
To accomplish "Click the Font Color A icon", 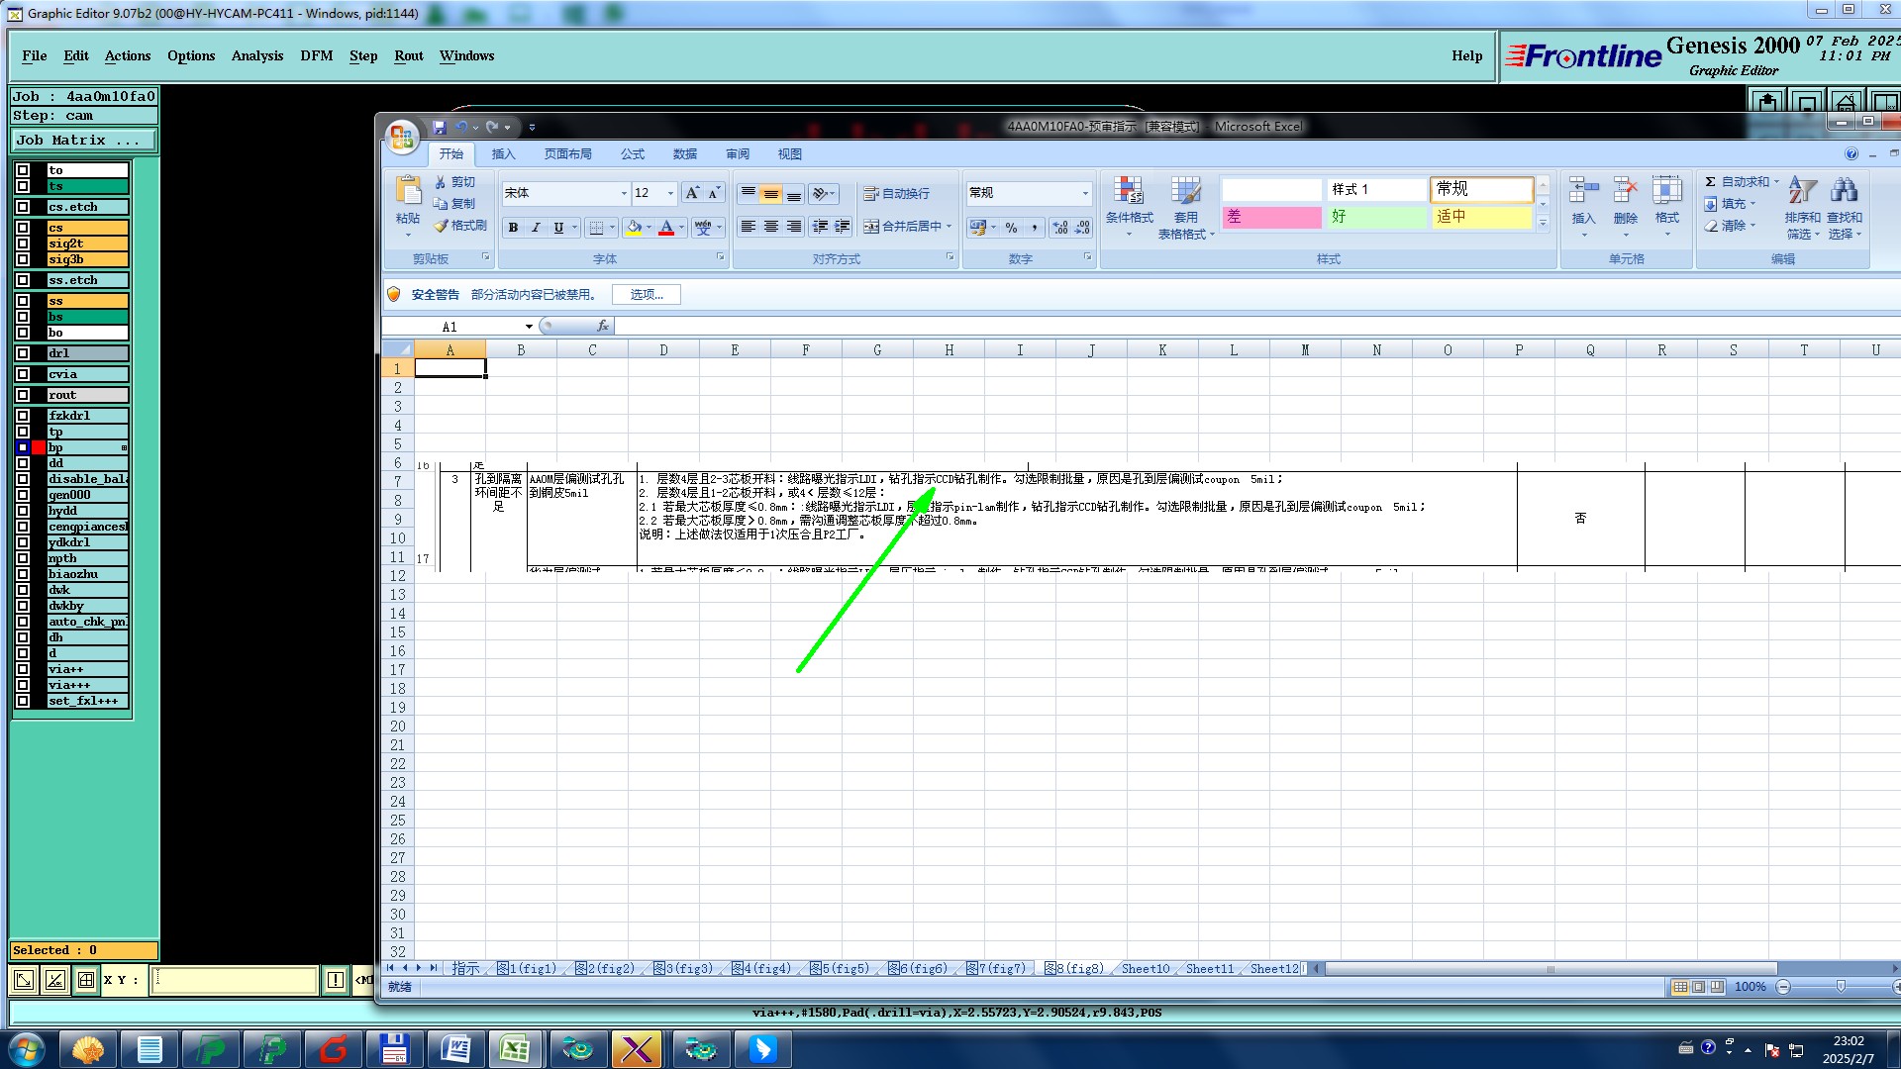I will pyautogui.click(x=666, y=228).
